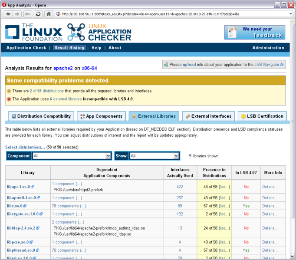Reload the page with the refresh icon
This screenshot has height=260, width=296.
point(38,14)
